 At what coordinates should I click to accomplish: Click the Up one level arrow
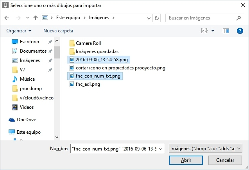point(36,18)
